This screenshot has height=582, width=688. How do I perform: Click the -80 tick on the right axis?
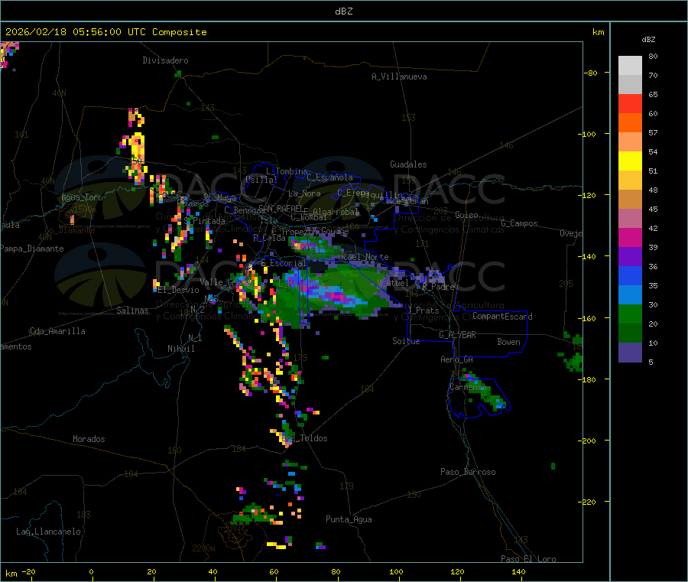pyautogui.click(x=590, y=73)
